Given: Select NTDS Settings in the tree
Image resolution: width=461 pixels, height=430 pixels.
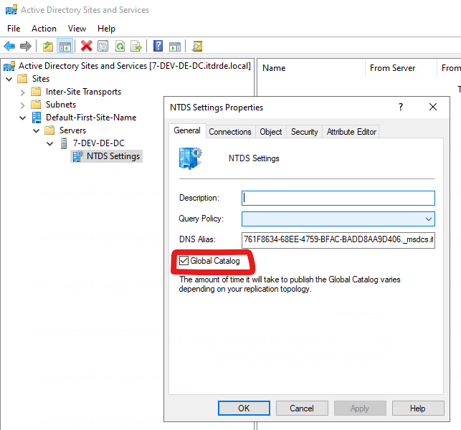Looking at the screenshot, I should (x=113, y=156).
